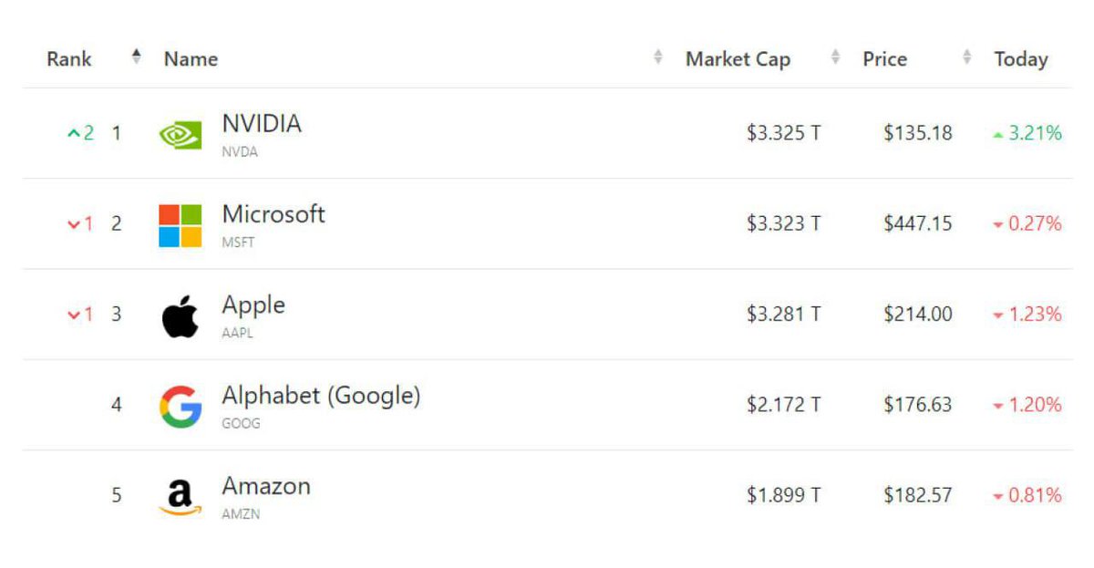Click the black Apple logo
1094x568 pixels.
point(181,315)
